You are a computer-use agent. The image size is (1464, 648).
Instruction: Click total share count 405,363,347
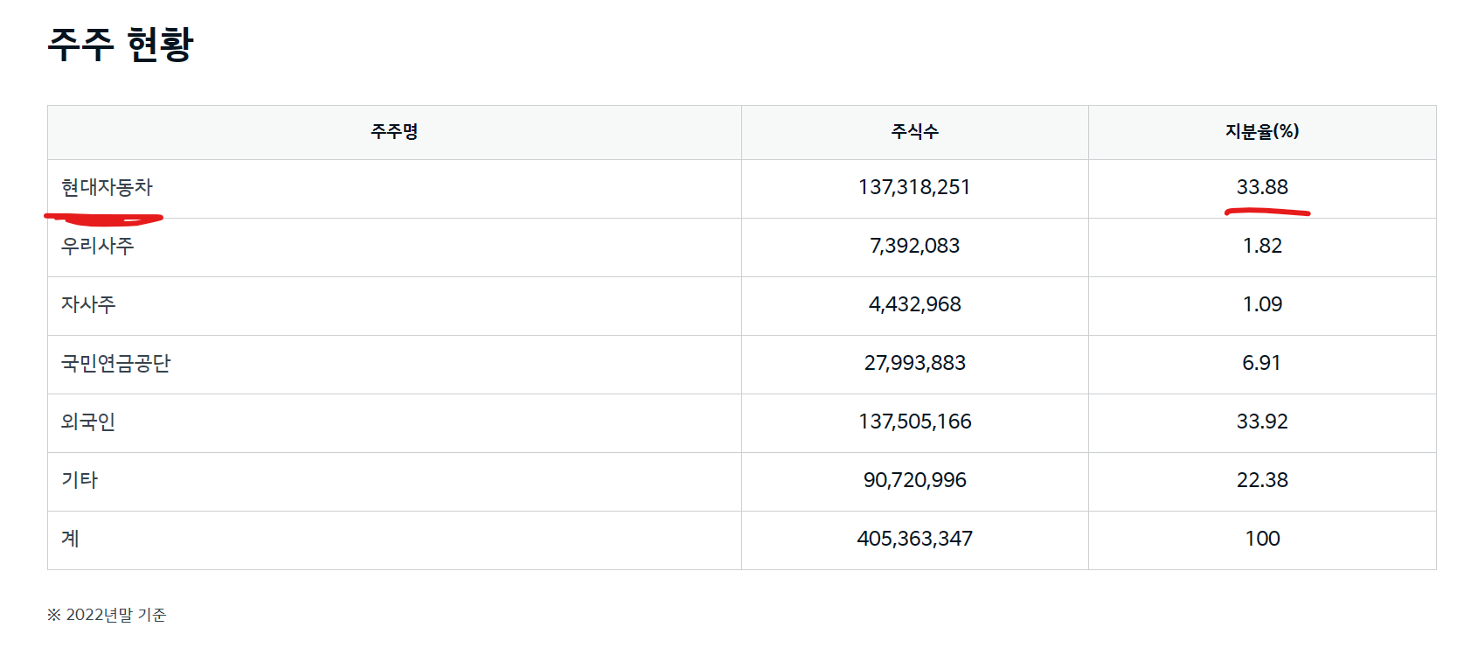pos(914,539)
